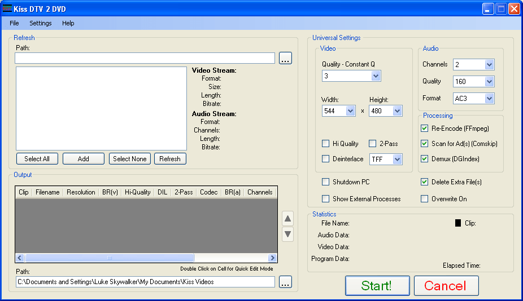Click the black Clip indicator square

(458, 223)
